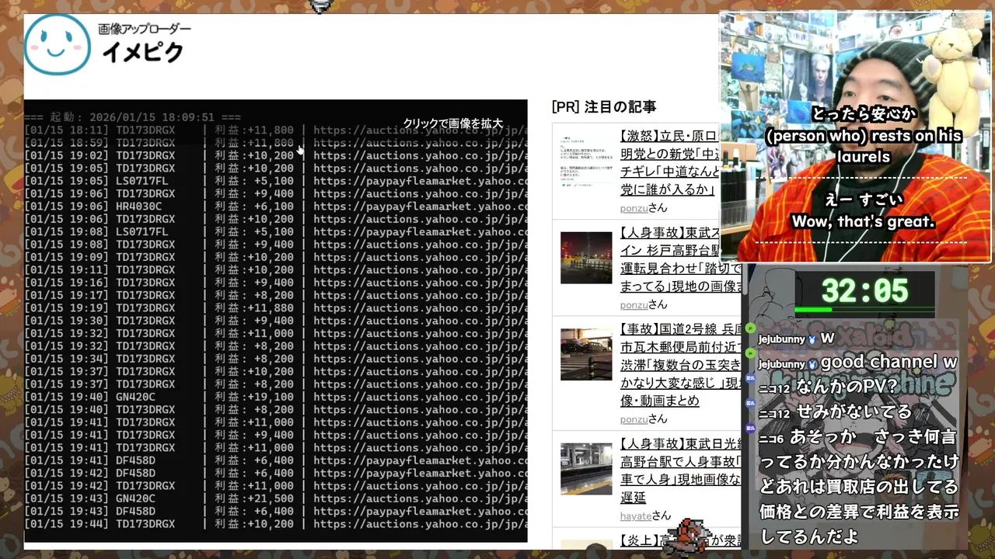Click the イメピク smiley face logo
Viewport: 995px width, 559px height.
57,45
